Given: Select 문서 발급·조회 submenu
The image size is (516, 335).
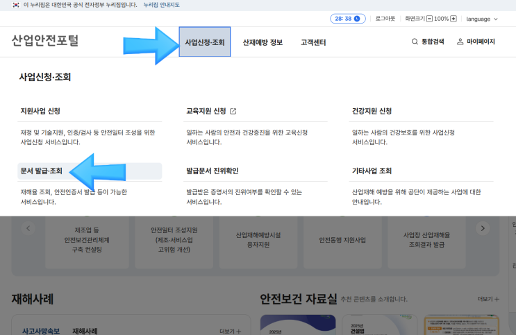Looking at the screenshot, I should pos(90,171).
